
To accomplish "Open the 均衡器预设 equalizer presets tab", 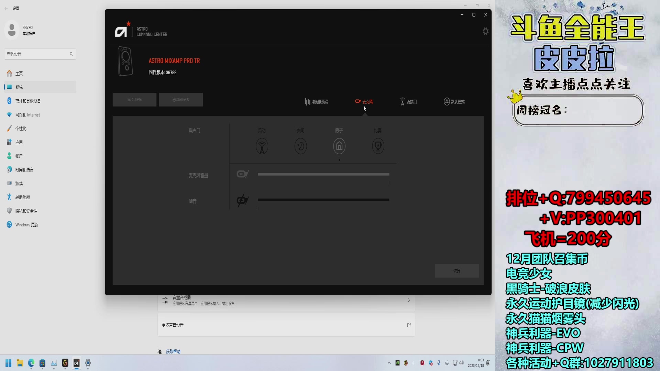I will click(316, 102).
